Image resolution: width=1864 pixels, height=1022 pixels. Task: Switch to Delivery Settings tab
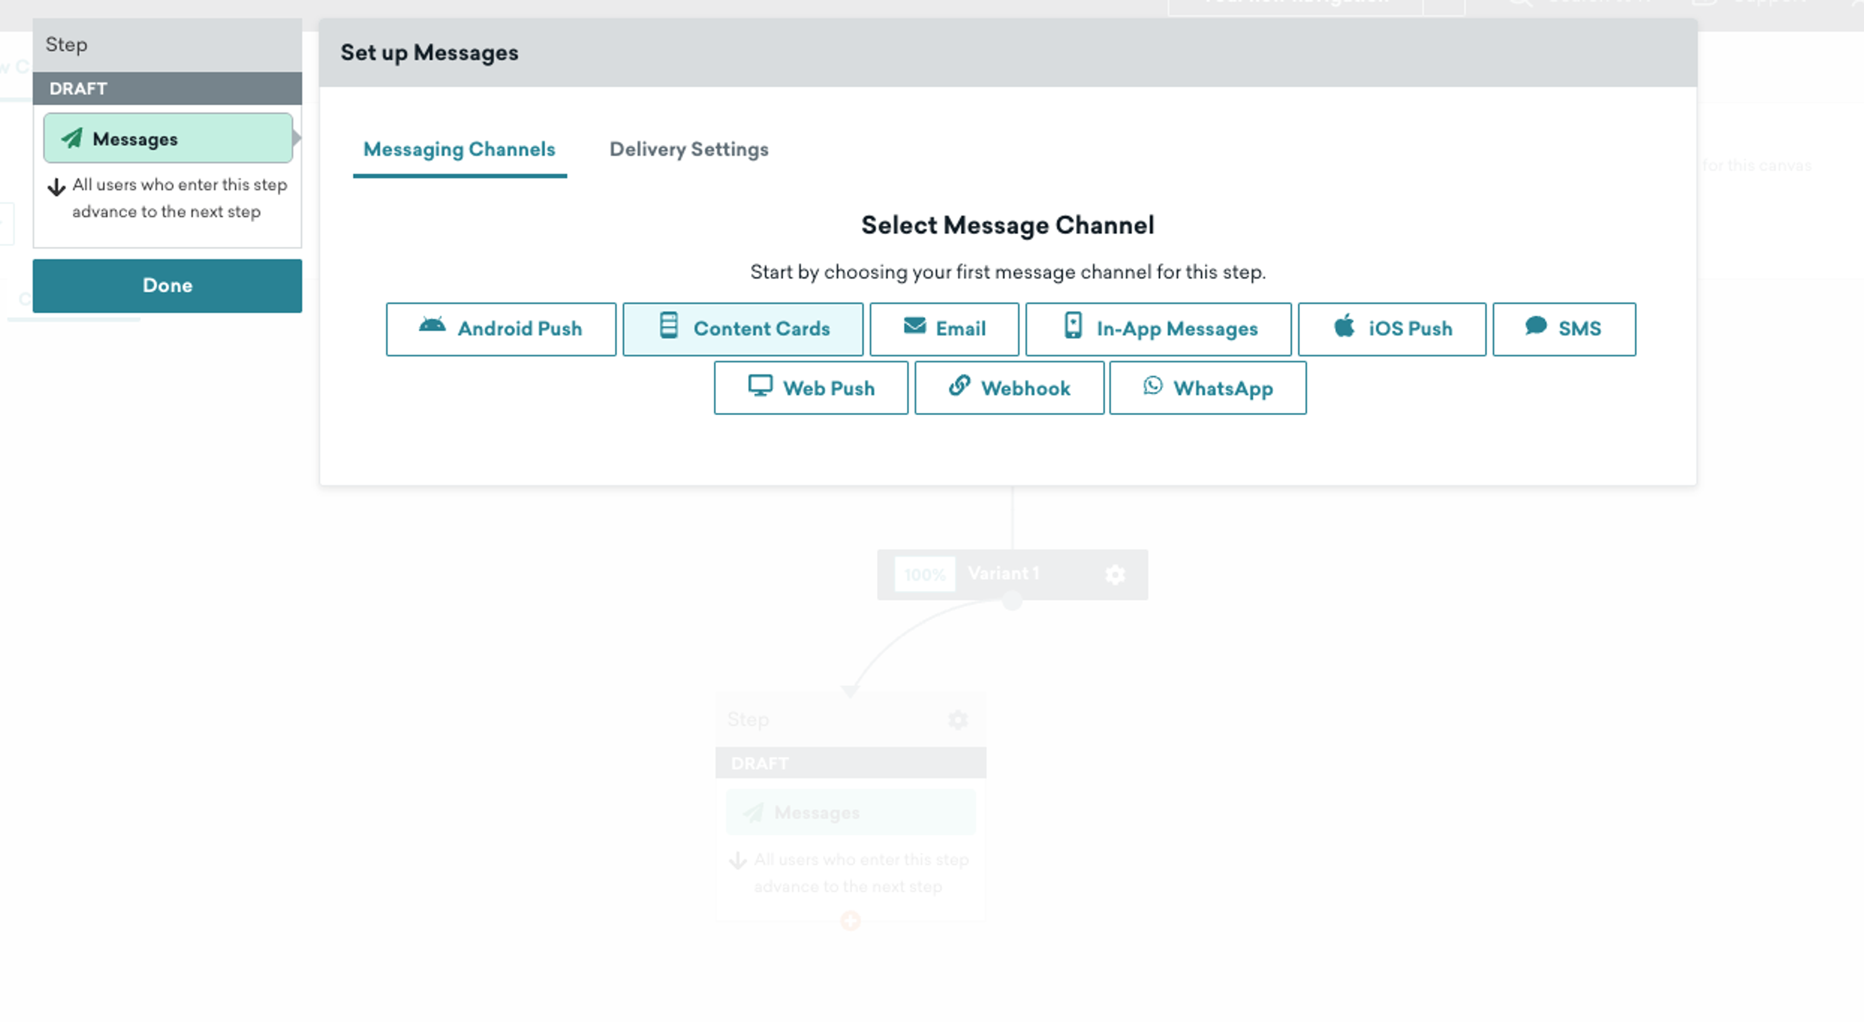(x=689, y=148)
